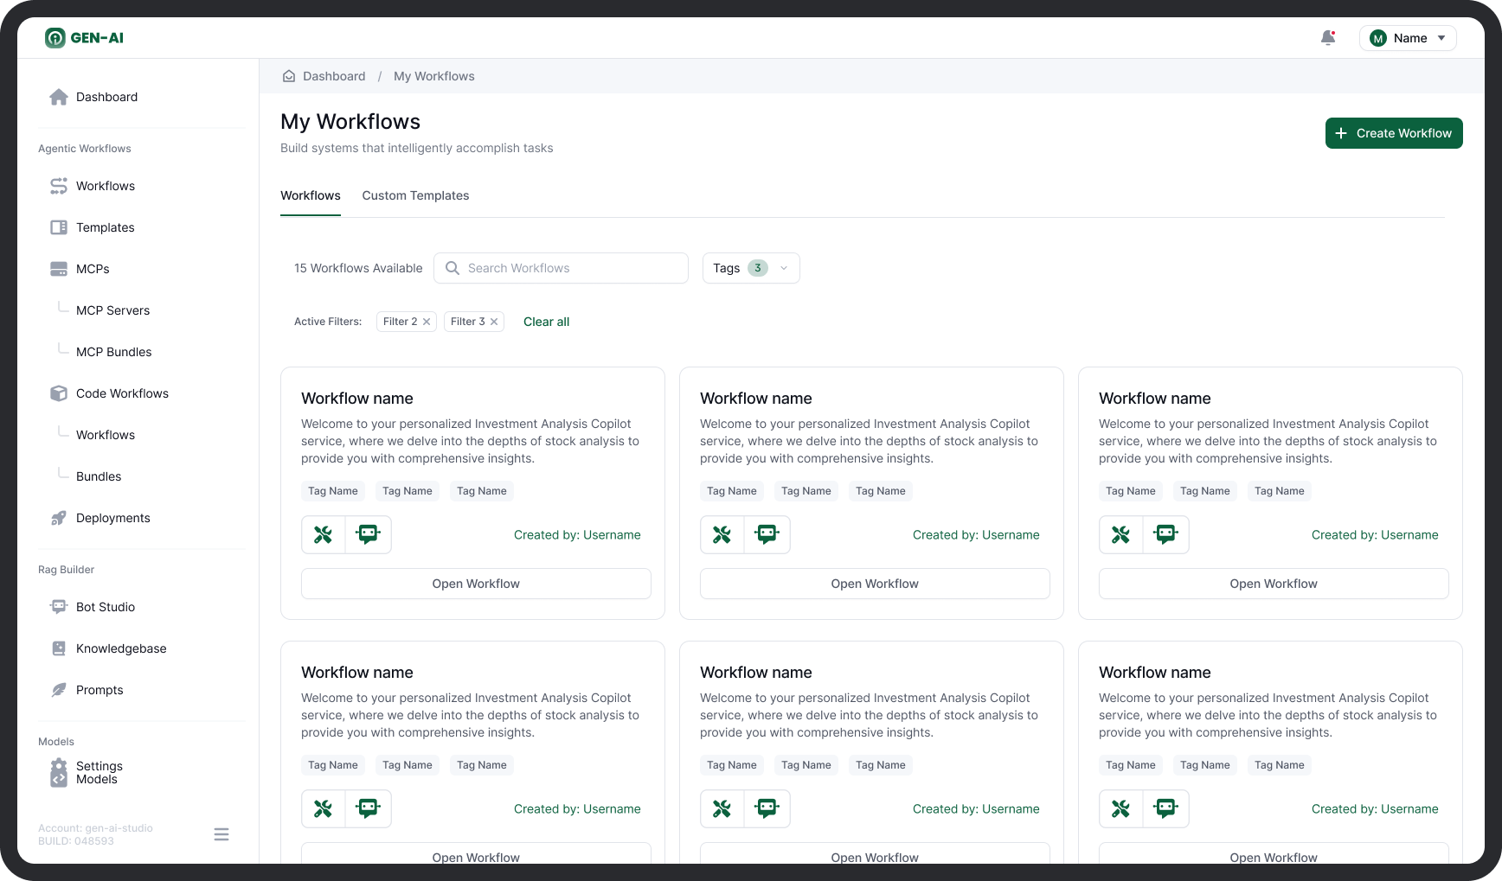Viewport: 1502px width, 881px height.
Task: Open the MCPs section in the sidebar
Action: (93, 269)
